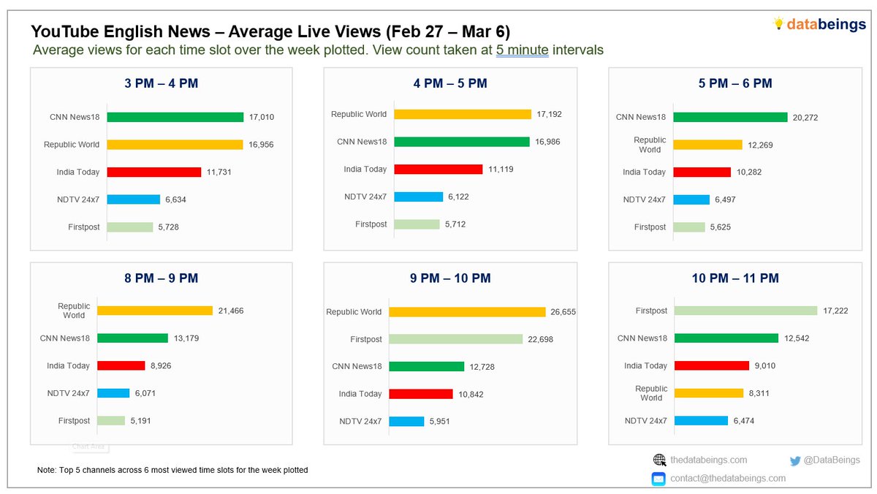Click NDTV 24x7 axis label in 8 PM – 9 PM chart

pyautogui.click(x=69, y=393)
